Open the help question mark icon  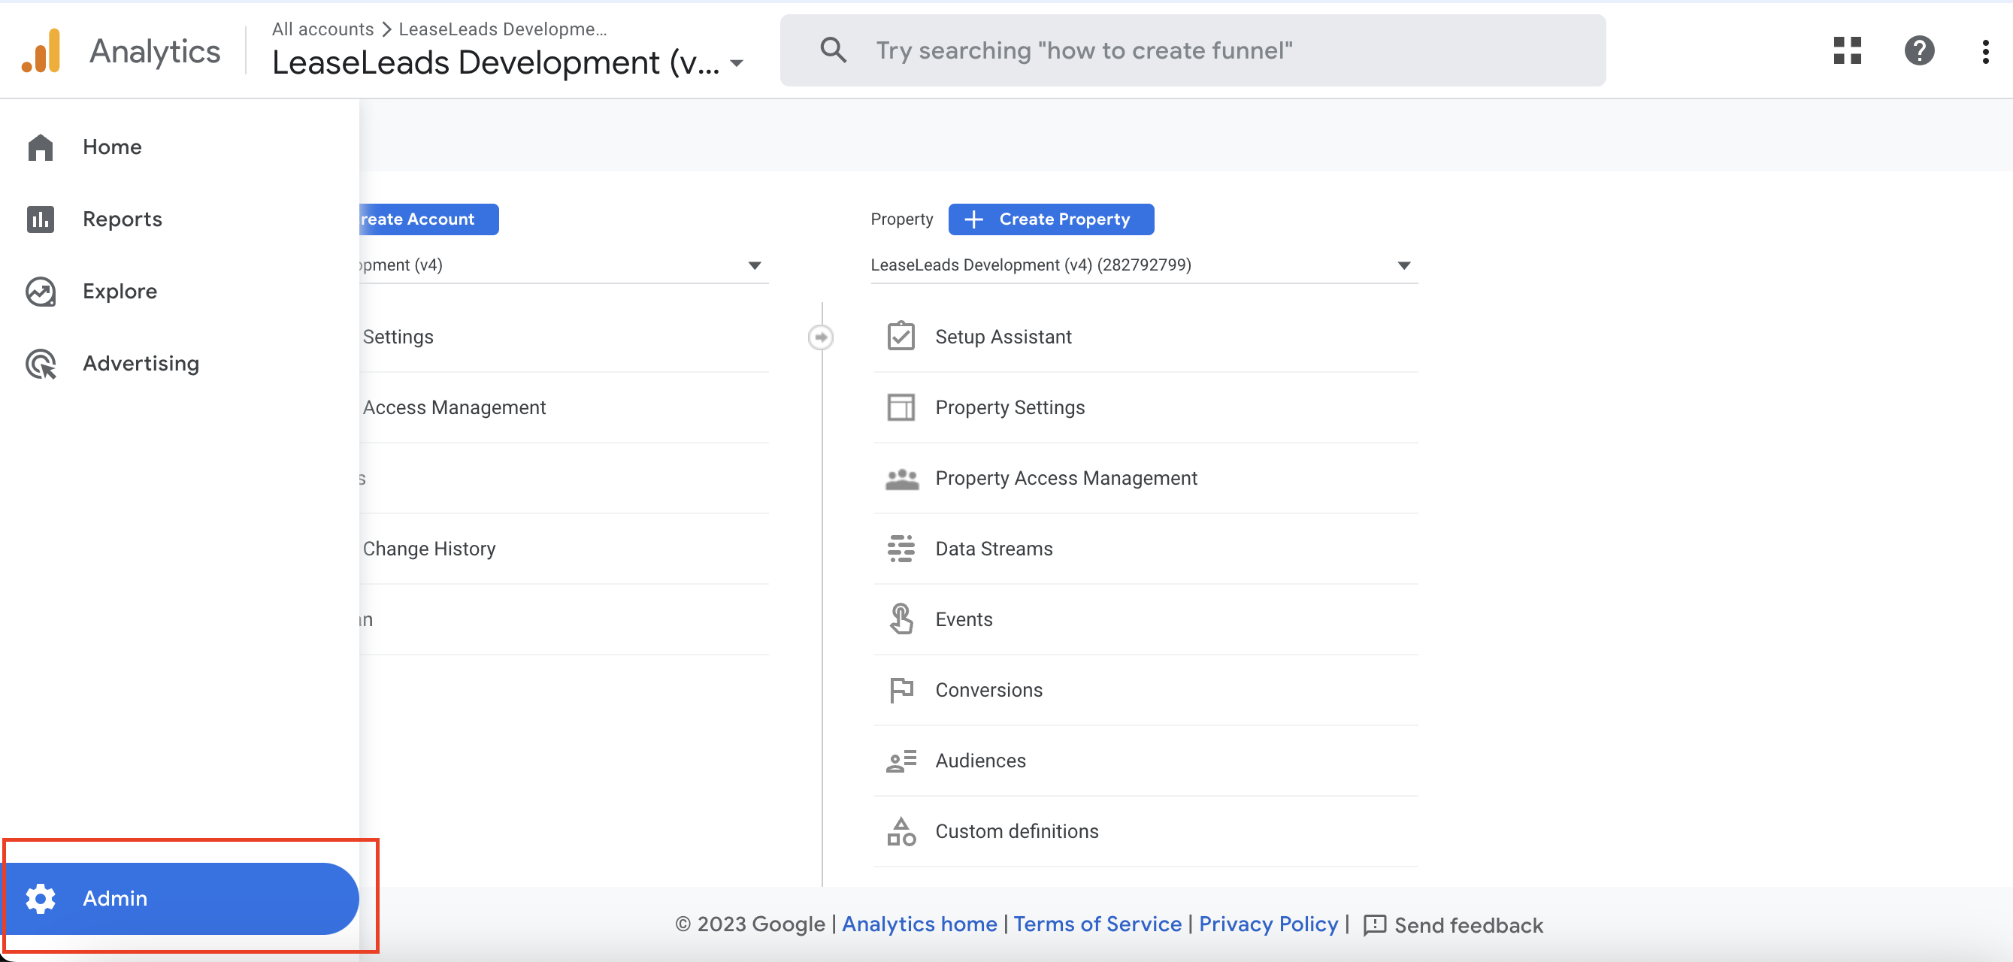(x=1919, y=51)
